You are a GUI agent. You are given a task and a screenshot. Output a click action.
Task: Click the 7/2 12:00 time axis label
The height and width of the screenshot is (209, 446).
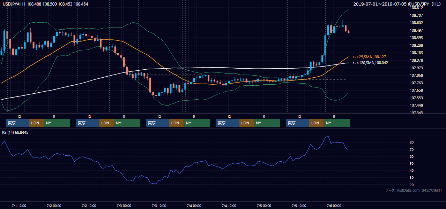[89, 206]
